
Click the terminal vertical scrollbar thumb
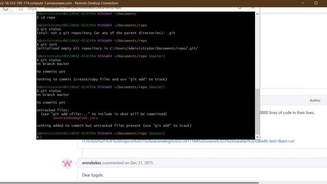[258, 111]
